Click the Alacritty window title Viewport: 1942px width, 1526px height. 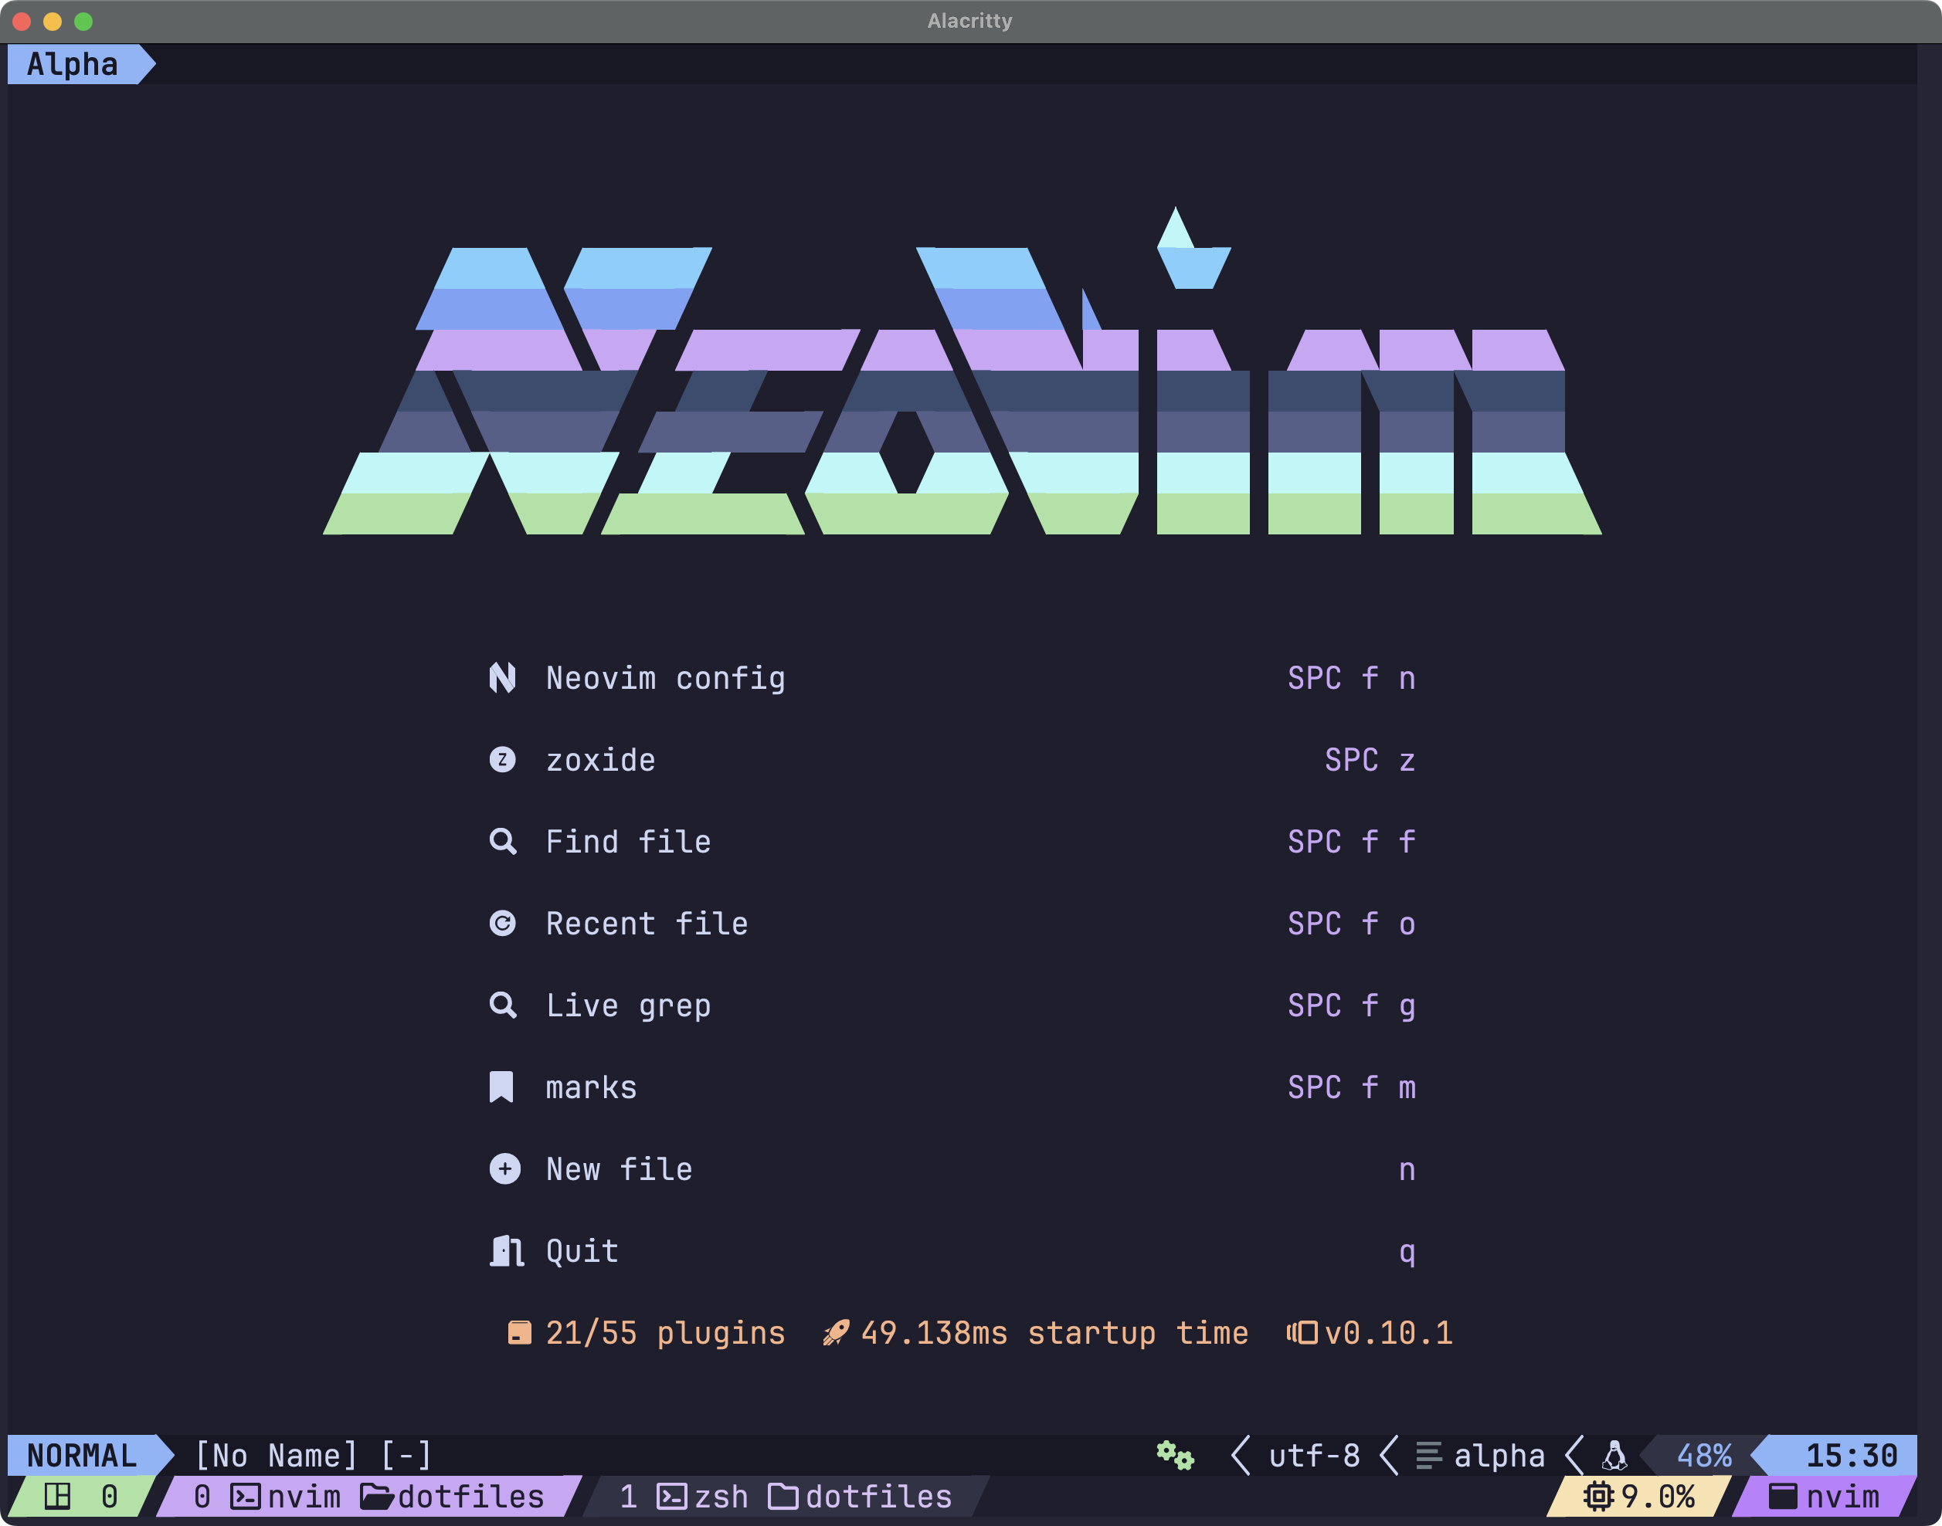point(969,21)
